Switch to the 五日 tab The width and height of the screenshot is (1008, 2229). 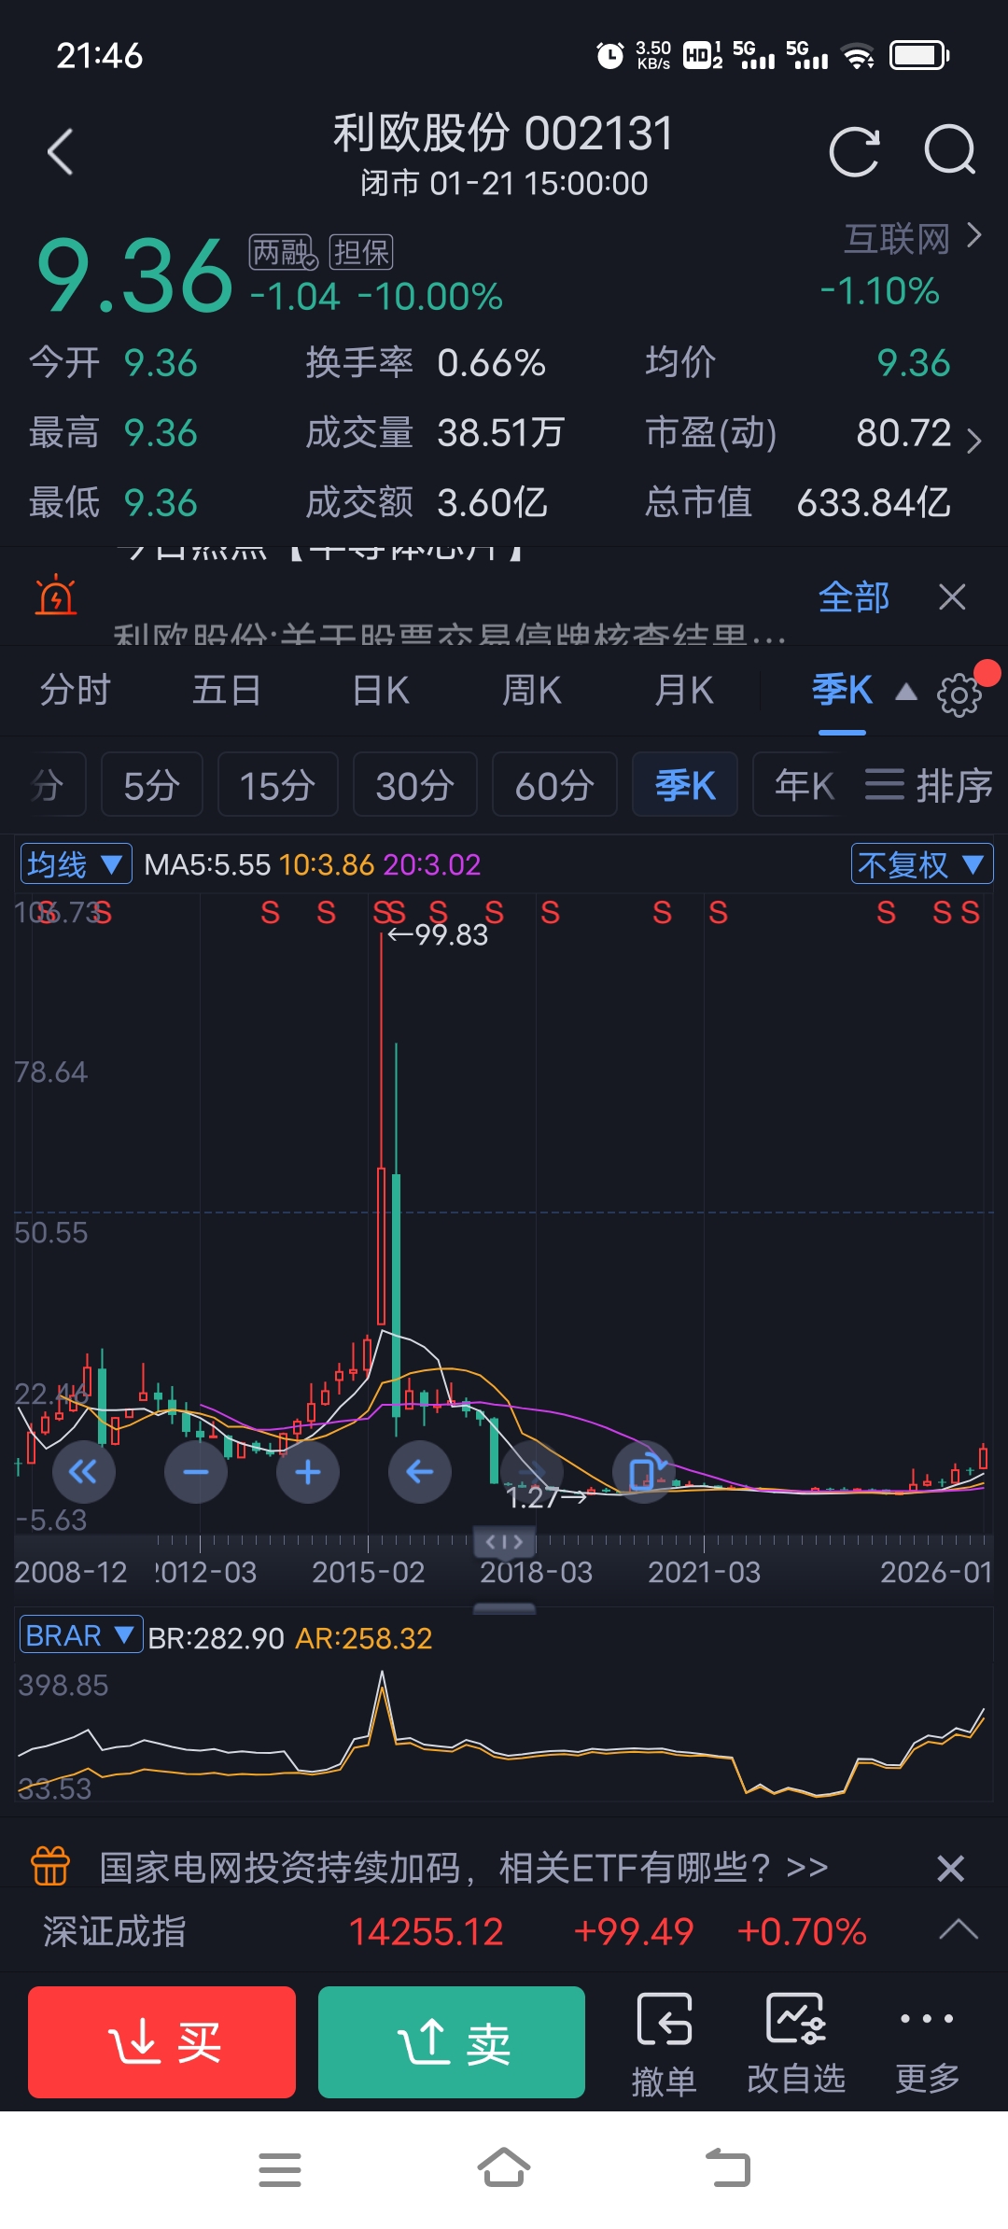point(227,691)
